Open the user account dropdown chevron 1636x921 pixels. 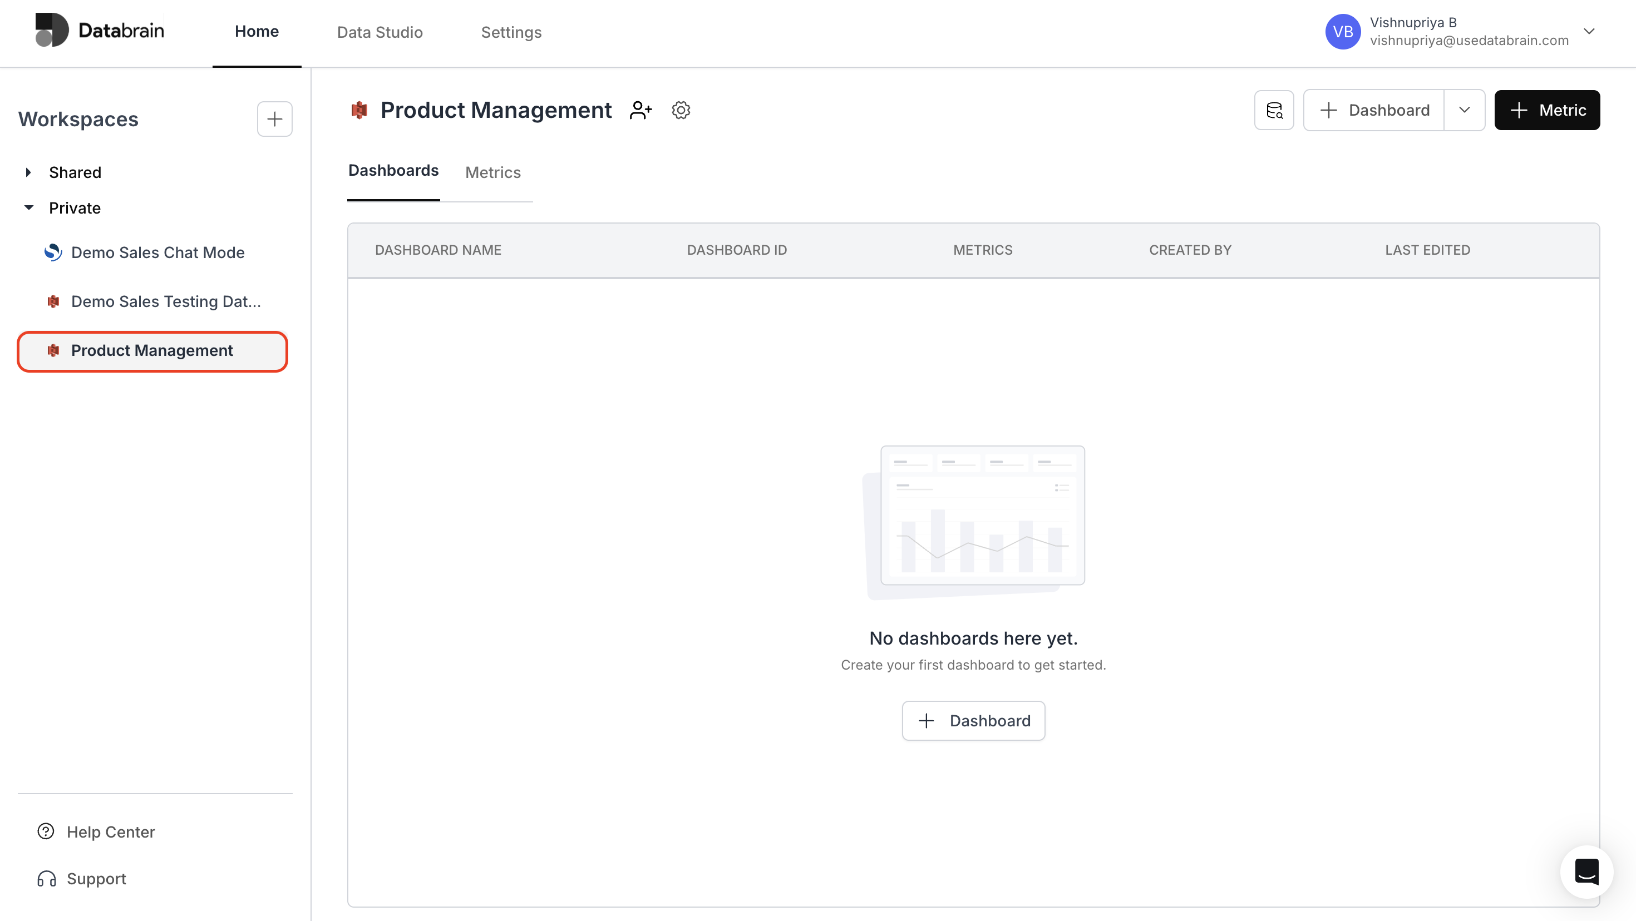pos(1589,31)
